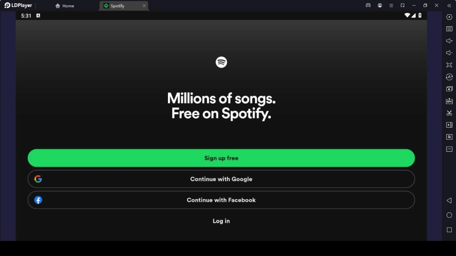Select the volume up icon in sidebar
Image resolution: width=456 pixels, height=256 pixels.
pyautogui.click(x=449, y=41)
